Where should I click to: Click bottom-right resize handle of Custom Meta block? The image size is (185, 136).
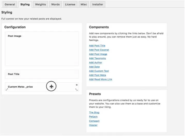pos(76,90)
